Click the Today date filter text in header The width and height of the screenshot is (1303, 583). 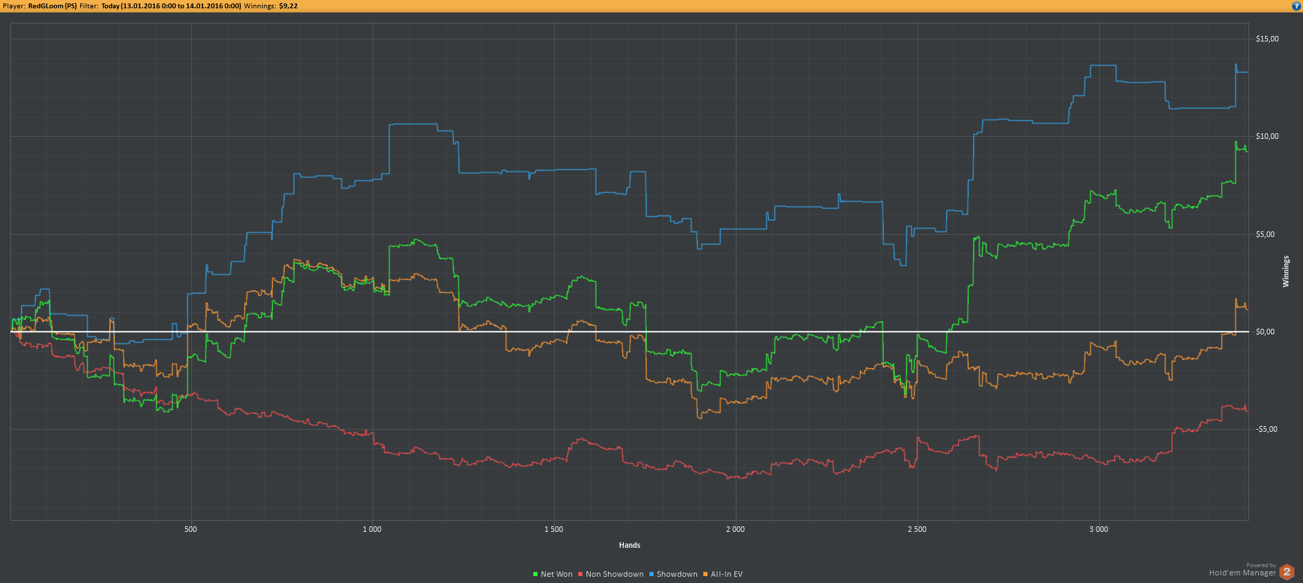[171, 6]
